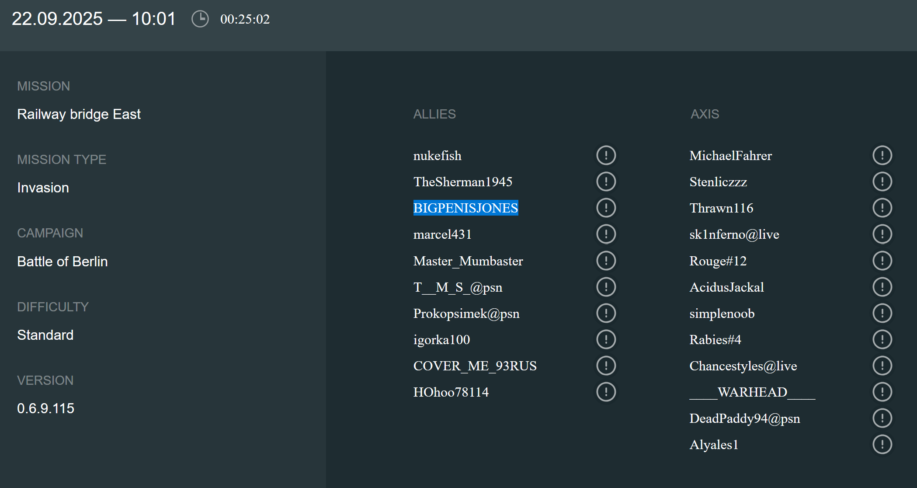Report sk1nferno@live with the alert icon

tap(882, 234)
